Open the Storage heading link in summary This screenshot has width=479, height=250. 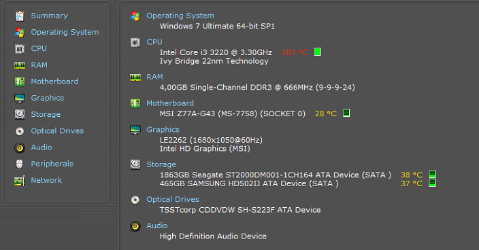coord(161,164)
